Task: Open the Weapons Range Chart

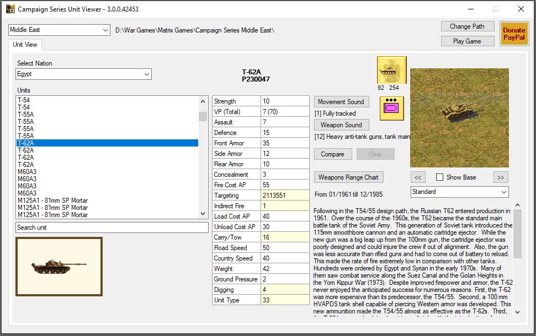Action: (x=348, y=177)
